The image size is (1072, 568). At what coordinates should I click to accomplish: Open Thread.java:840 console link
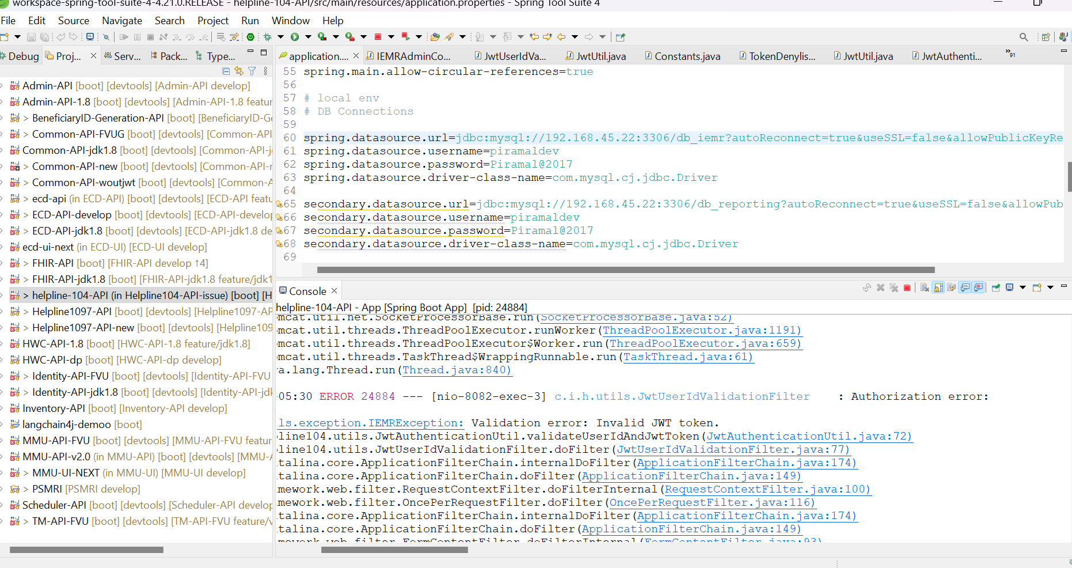click(x=457, y=370)
